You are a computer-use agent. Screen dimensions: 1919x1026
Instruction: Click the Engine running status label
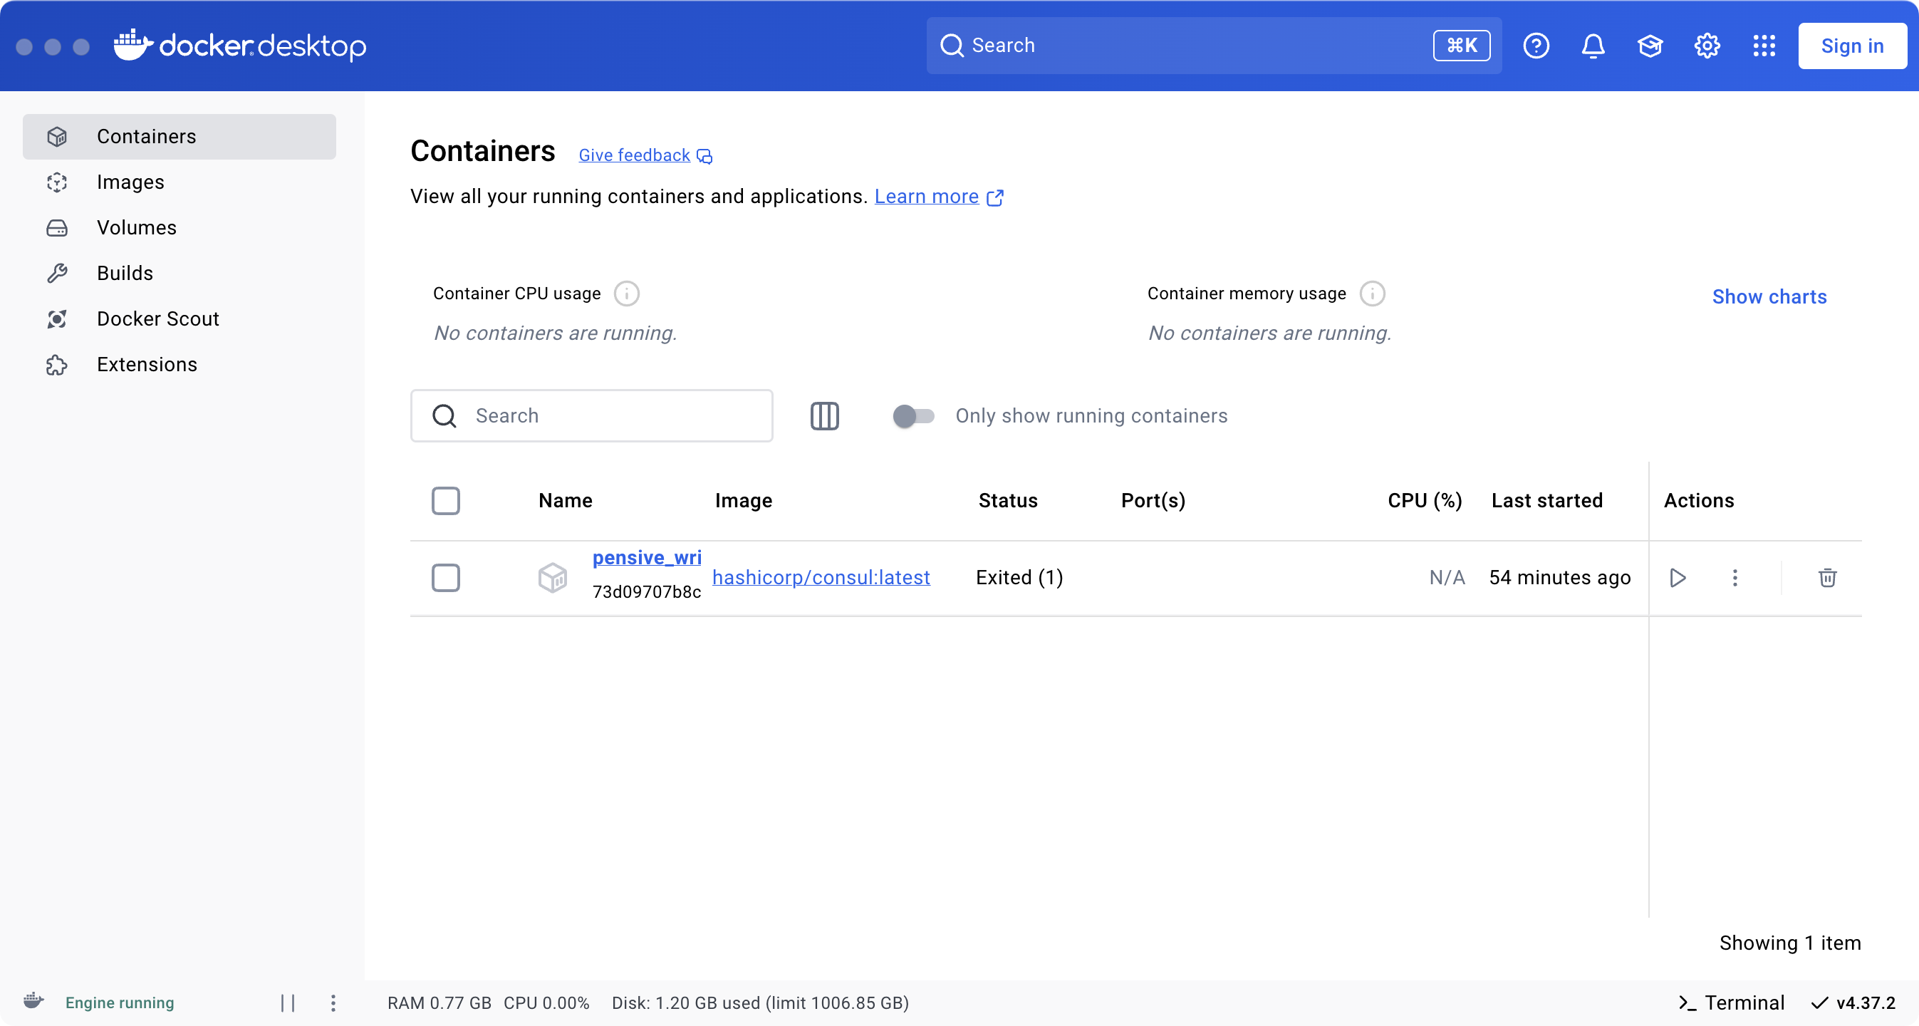pos(120,1003)
